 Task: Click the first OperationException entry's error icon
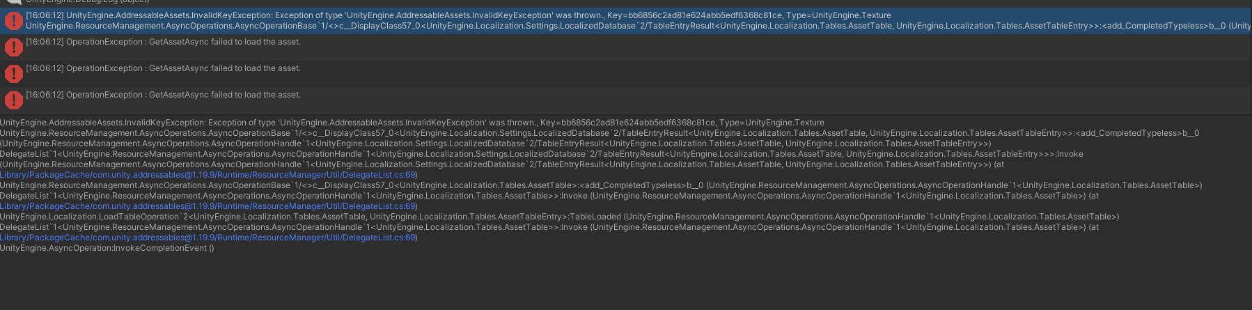[x=13, y=47]
